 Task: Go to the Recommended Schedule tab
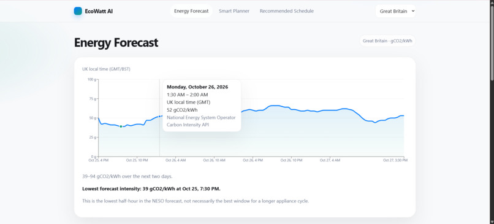point(287,11)
